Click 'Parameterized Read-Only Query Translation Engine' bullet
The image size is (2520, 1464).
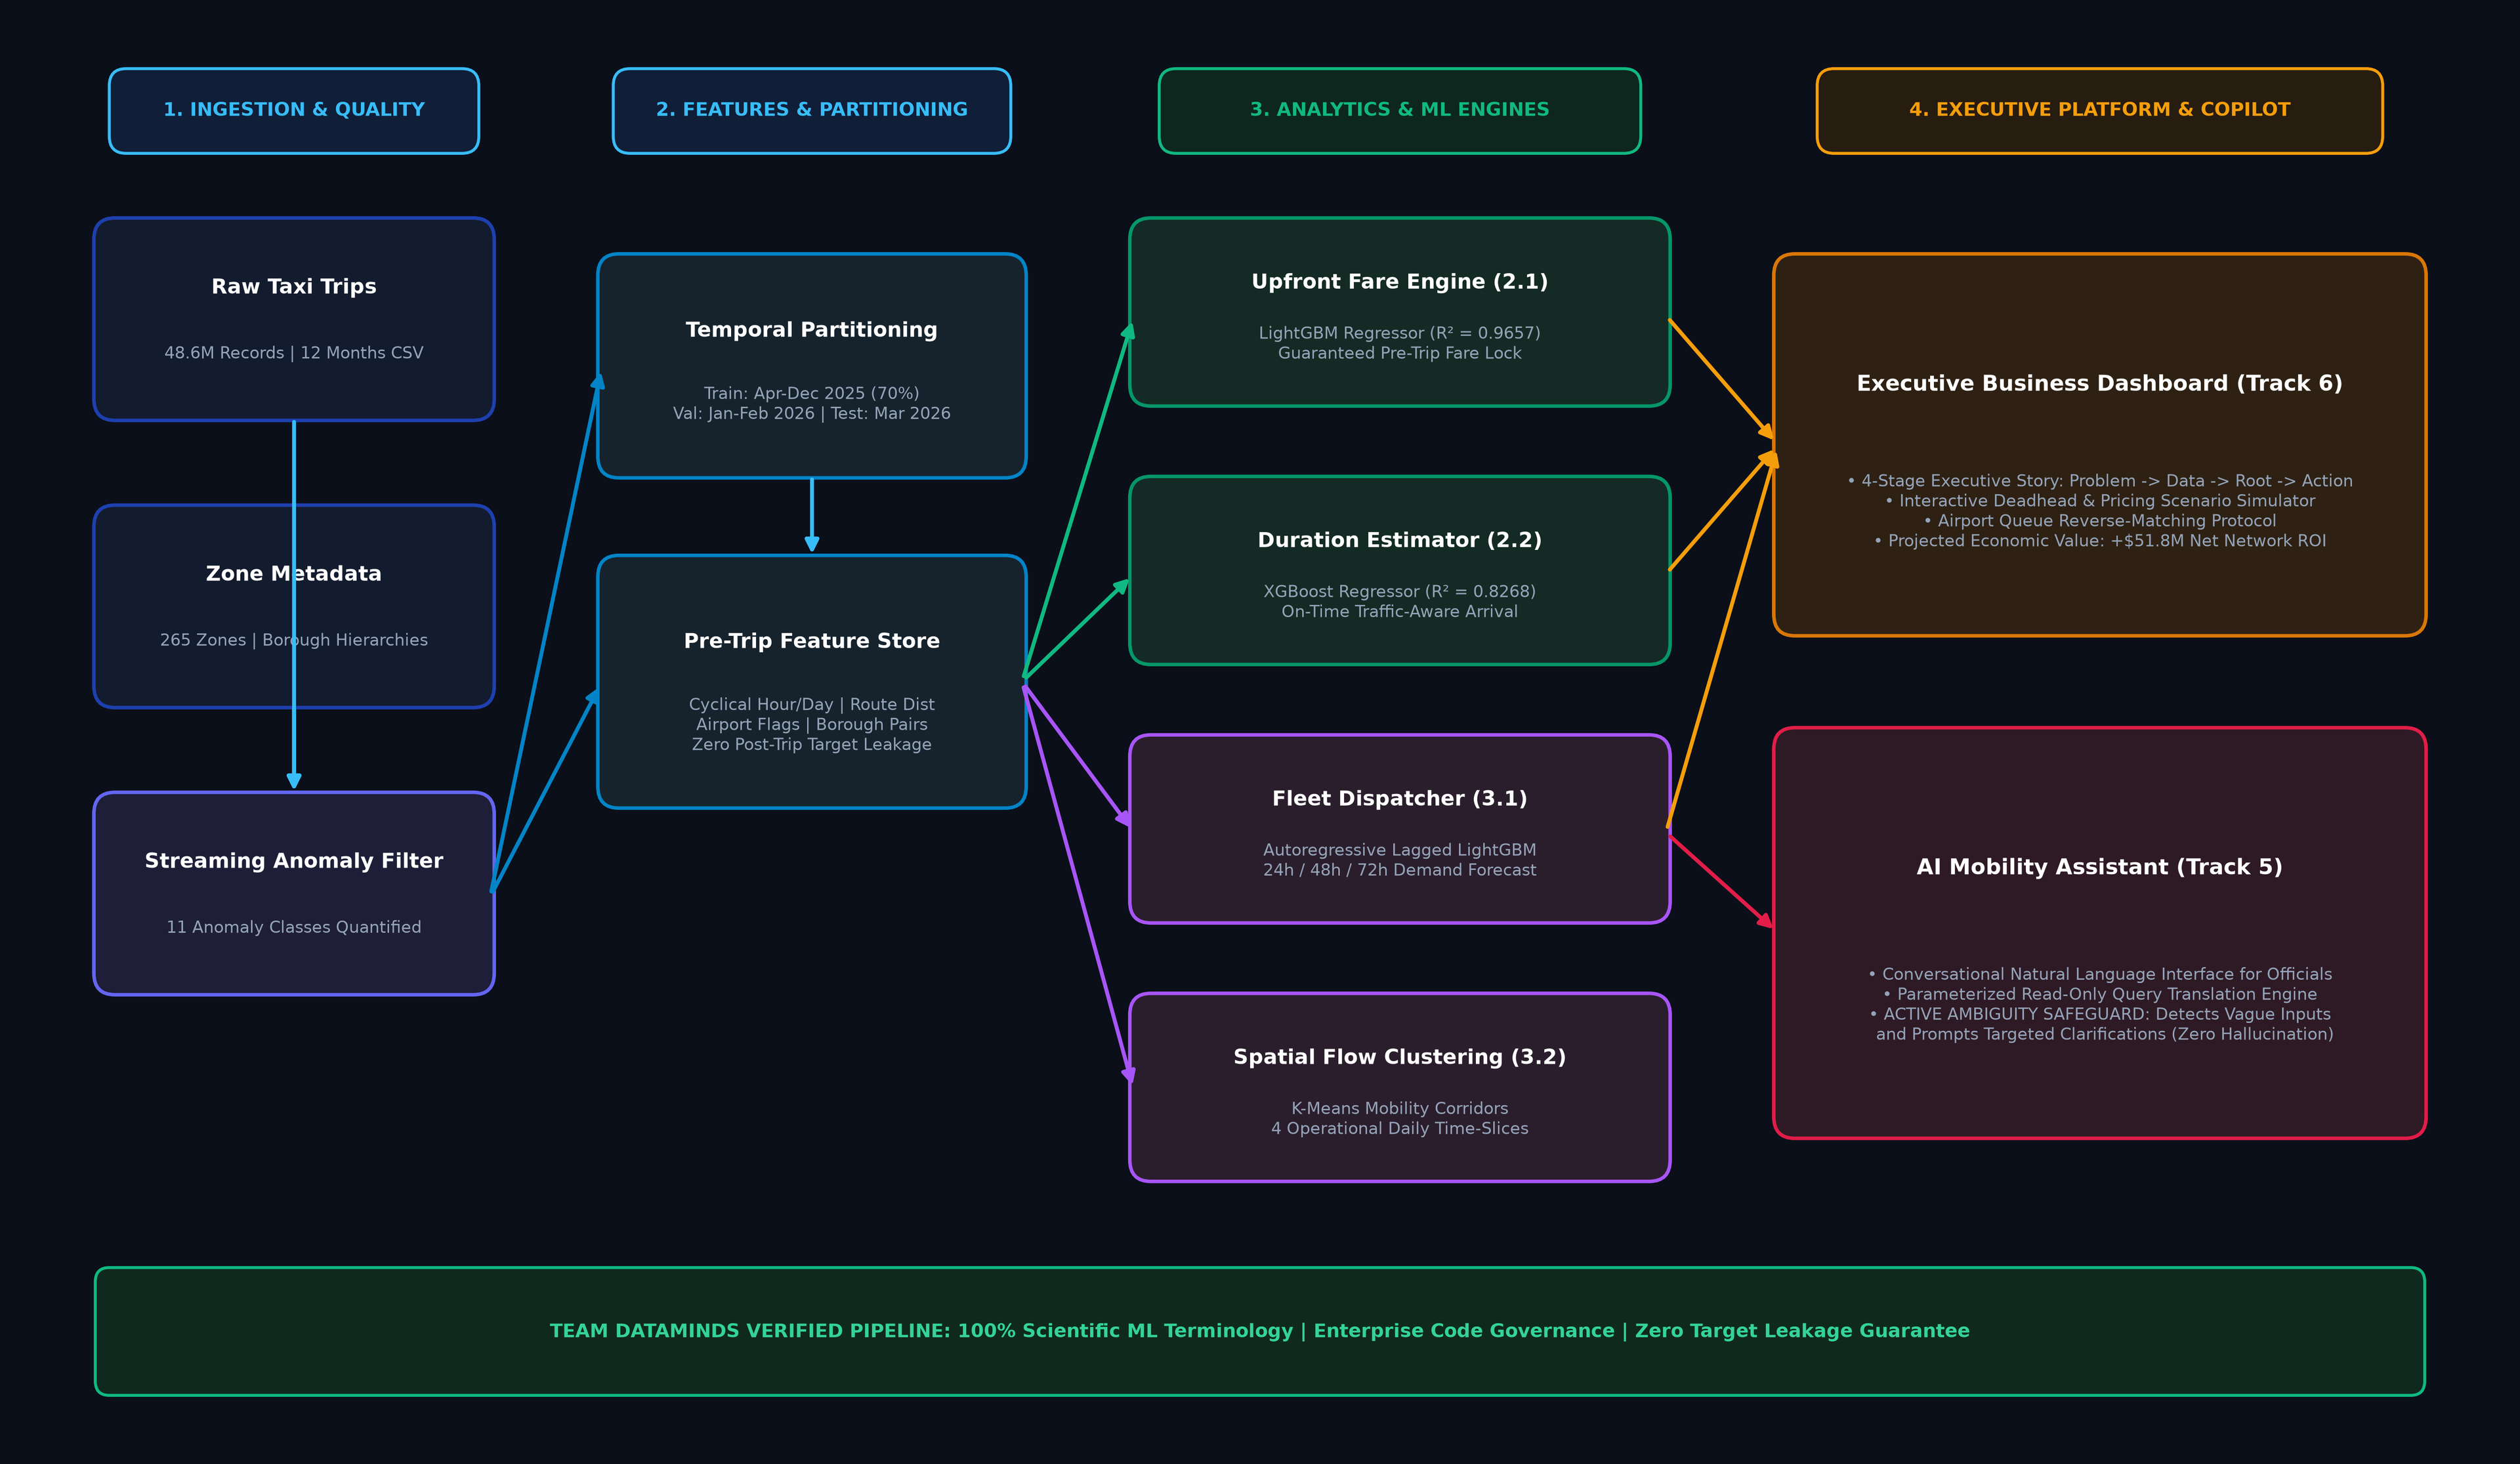2099,994
